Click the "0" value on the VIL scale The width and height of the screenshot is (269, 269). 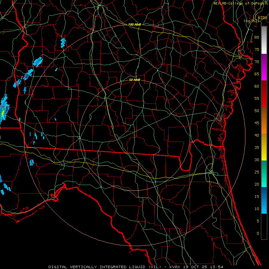[258, 233]
